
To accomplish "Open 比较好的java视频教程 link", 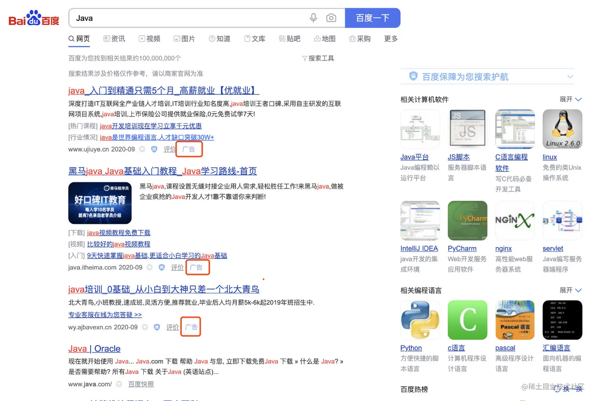I will pyautogui.click(x=118, y=244).
